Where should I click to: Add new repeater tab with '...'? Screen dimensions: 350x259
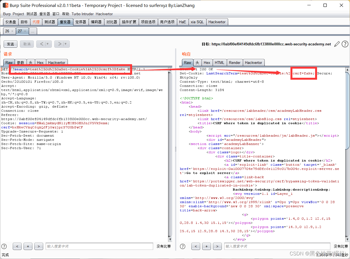click(33, 31)
